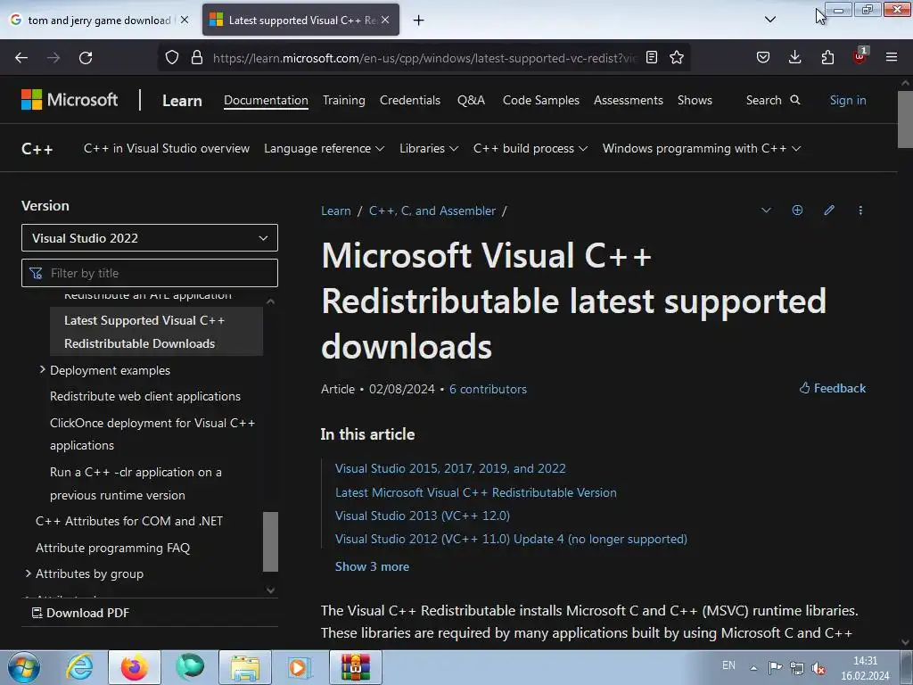This screenshot has width=913, height=685.
Task: Click Show 3 more sections
Action: 372,566
